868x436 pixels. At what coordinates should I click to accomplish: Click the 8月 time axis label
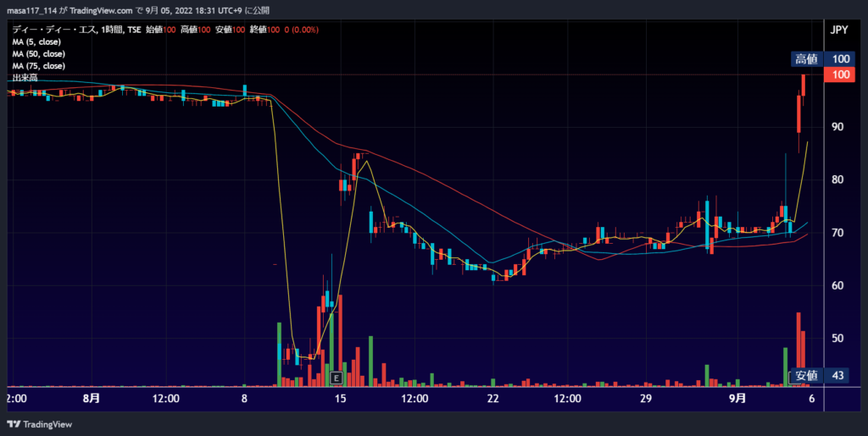[x=92, y=399]
